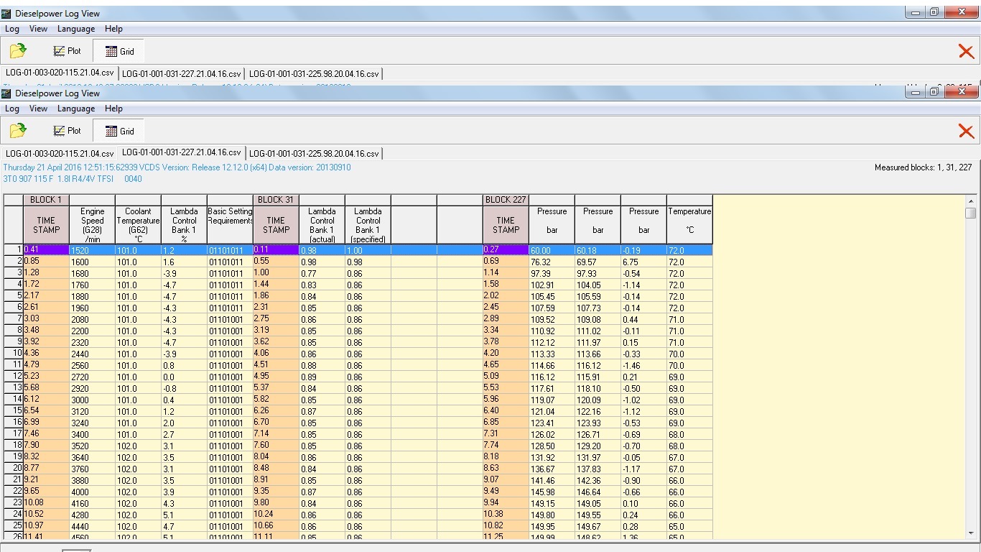
Task: Click lambda control cell -3.9 in row 3
Action: click(x=184, y=273)
